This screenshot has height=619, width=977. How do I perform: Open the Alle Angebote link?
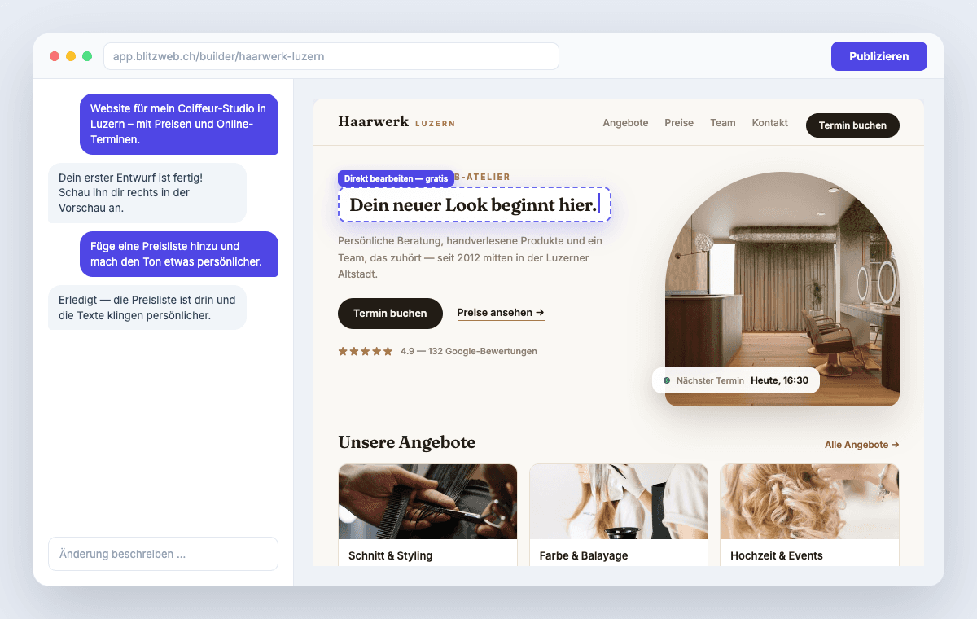[x=861, y=445]
